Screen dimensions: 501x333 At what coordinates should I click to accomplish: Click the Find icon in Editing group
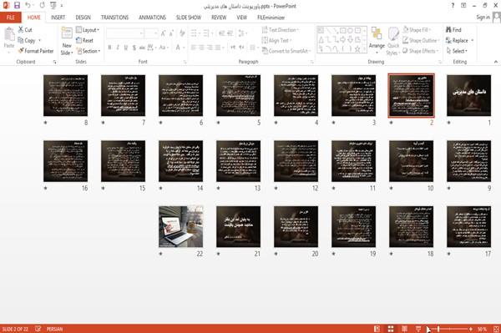[453, 30]
